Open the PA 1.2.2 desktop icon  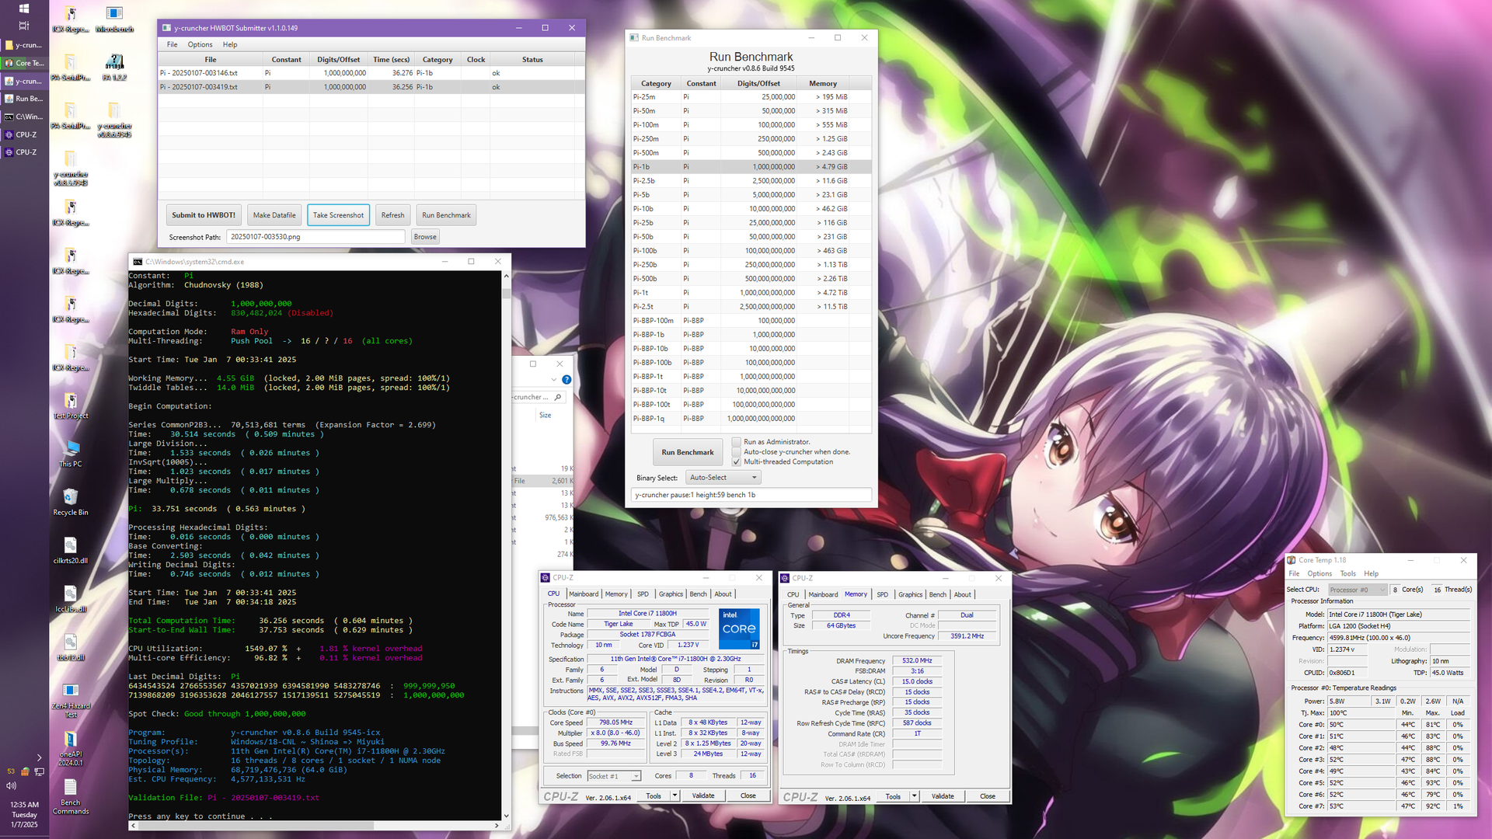point(114,68)
